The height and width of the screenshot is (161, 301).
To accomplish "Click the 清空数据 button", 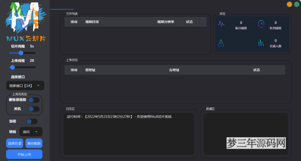I will pos(34,143).
